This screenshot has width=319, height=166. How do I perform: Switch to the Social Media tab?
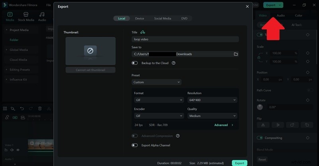tap(163, 18)
